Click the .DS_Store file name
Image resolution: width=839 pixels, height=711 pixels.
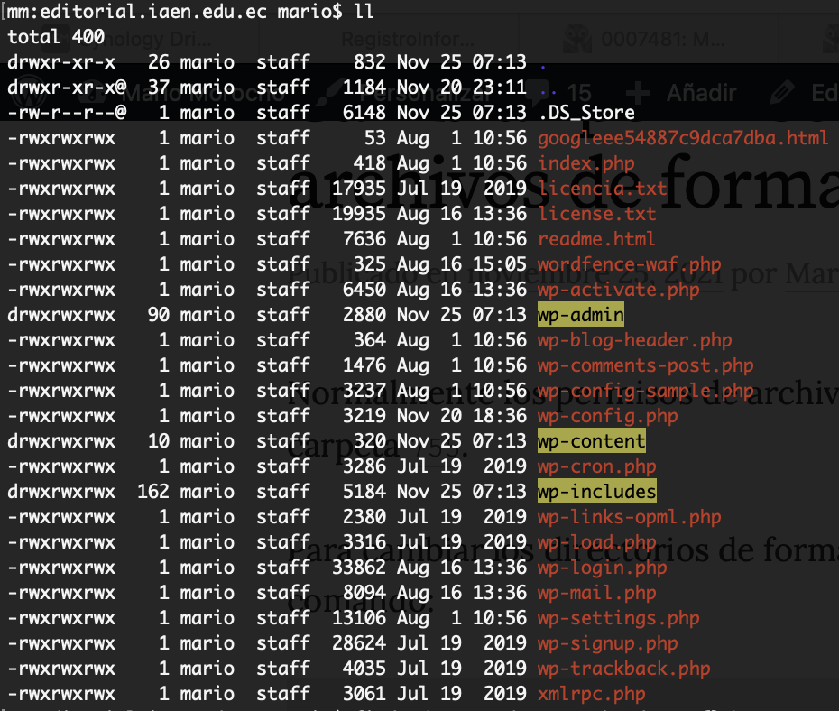585,113
